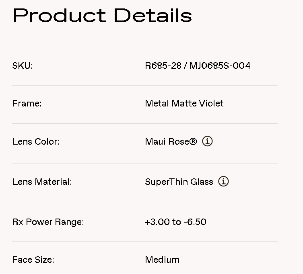Click the word "to" in the Rx range
303x274 pixels.
coord(176,222)
